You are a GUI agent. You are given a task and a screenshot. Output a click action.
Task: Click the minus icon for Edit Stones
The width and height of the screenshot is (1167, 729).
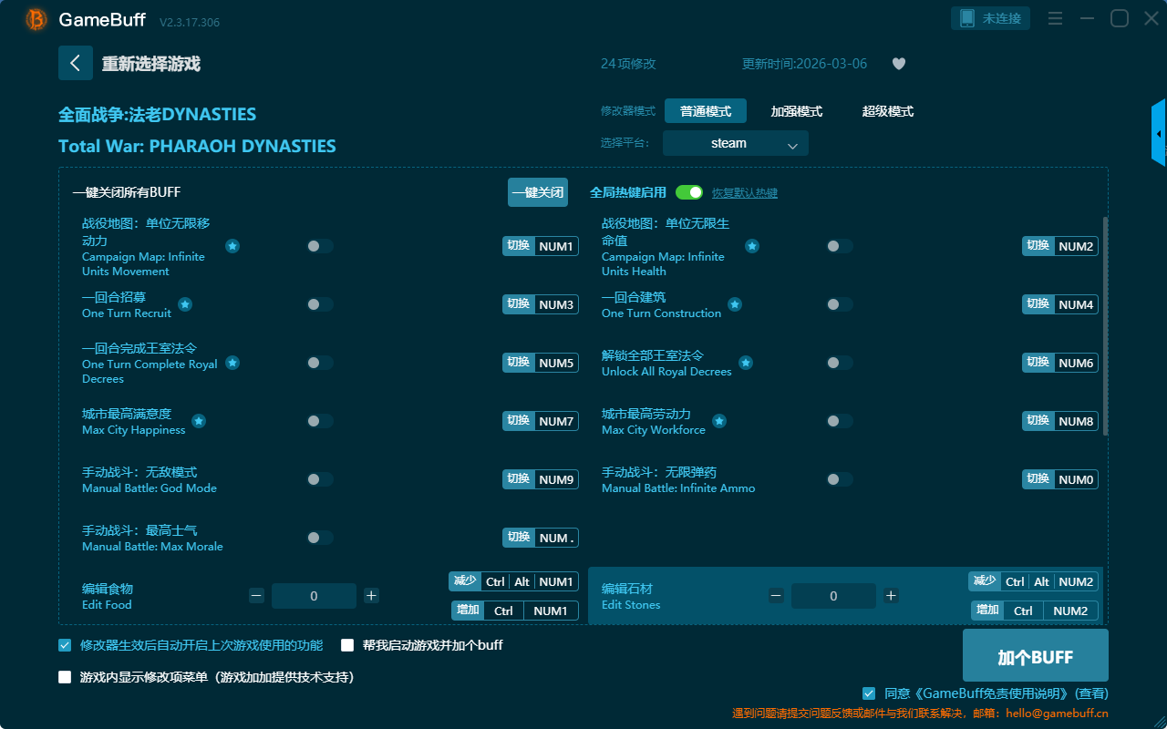(x=776, y=596)
